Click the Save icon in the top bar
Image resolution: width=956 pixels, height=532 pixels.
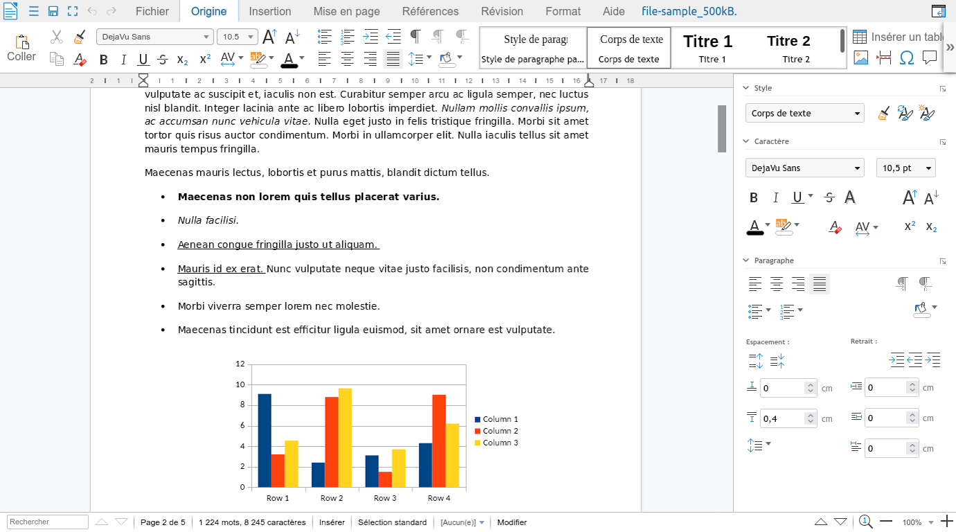tap(53, 11)
